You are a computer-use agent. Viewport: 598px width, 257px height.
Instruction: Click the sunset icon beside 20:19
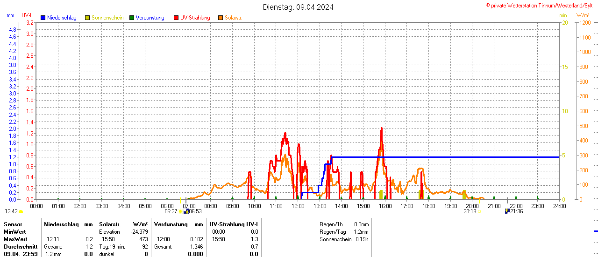[x=479, y=211]
